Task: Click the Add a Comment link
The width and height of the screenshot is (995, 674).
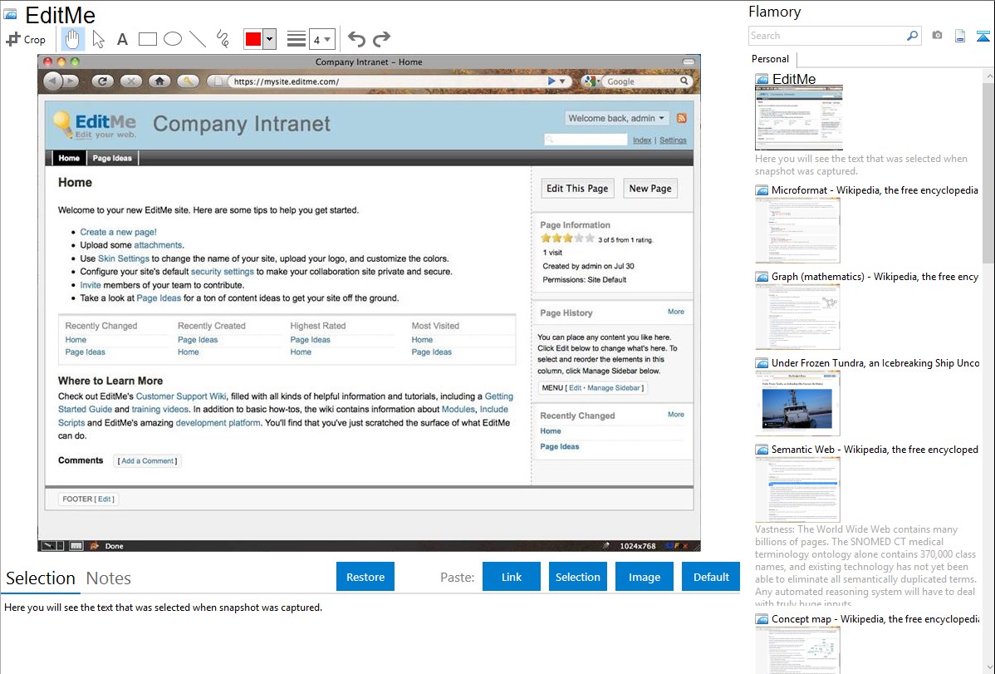Action: point(147,460)
